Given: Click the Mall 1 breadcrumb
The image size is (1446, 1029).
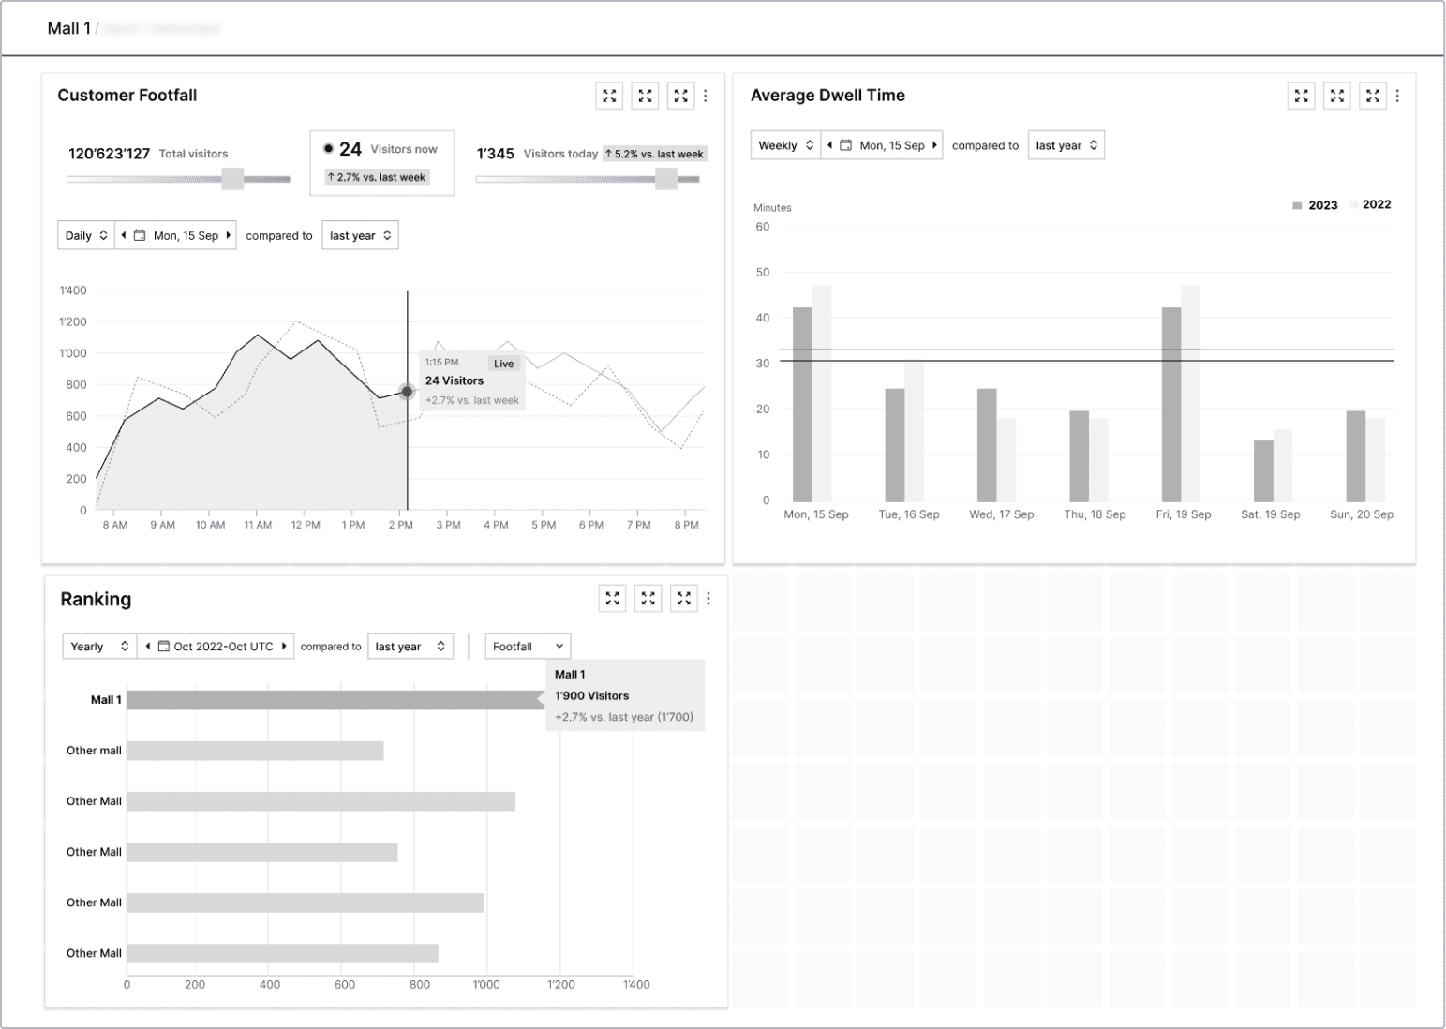Looking at the screenshot, I should tap(68, 28).
